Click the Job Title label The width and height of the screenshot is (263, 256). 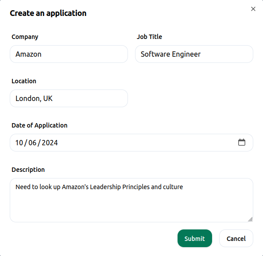click(x=149, y=37)
